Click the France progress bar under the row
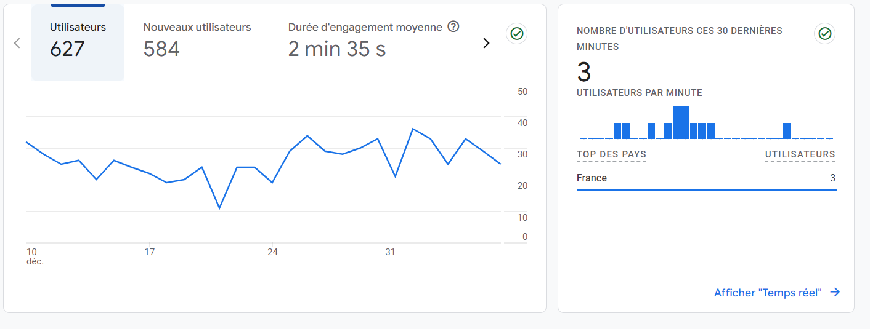Screen dimensions: 870x329 pos(706,189)
